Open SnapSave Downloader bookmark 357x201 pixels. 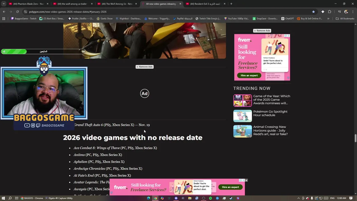click(265, 19)
